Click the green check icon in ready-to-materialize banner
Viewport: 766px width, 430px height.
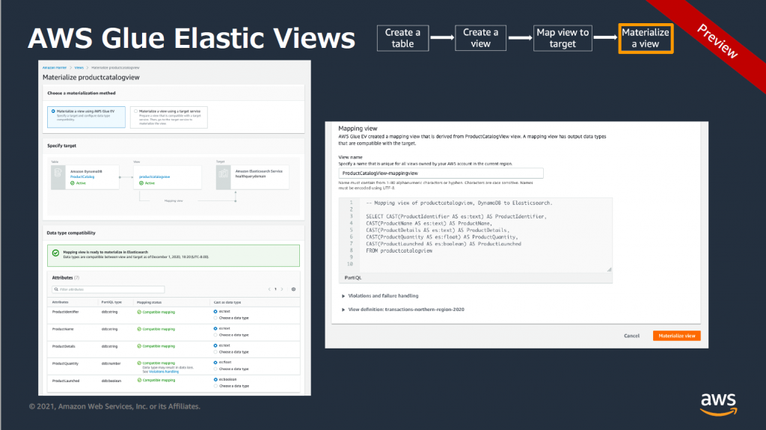55,253
